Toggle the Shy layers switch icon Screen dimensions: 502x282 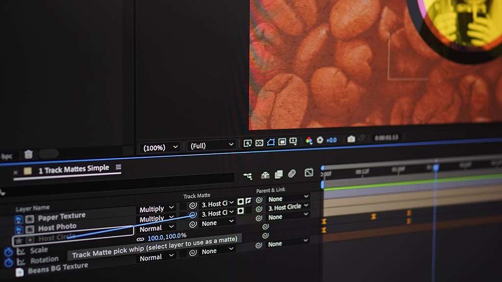265,175
